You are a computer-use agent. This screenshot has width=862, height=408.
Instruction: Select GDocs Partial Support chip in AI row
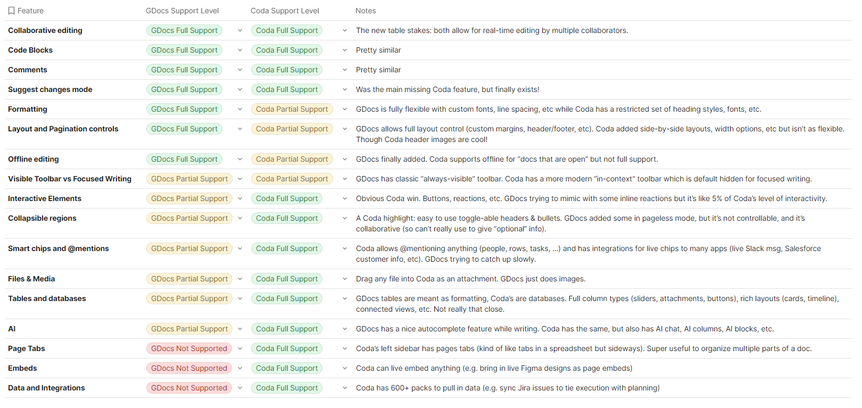[189, 329]
